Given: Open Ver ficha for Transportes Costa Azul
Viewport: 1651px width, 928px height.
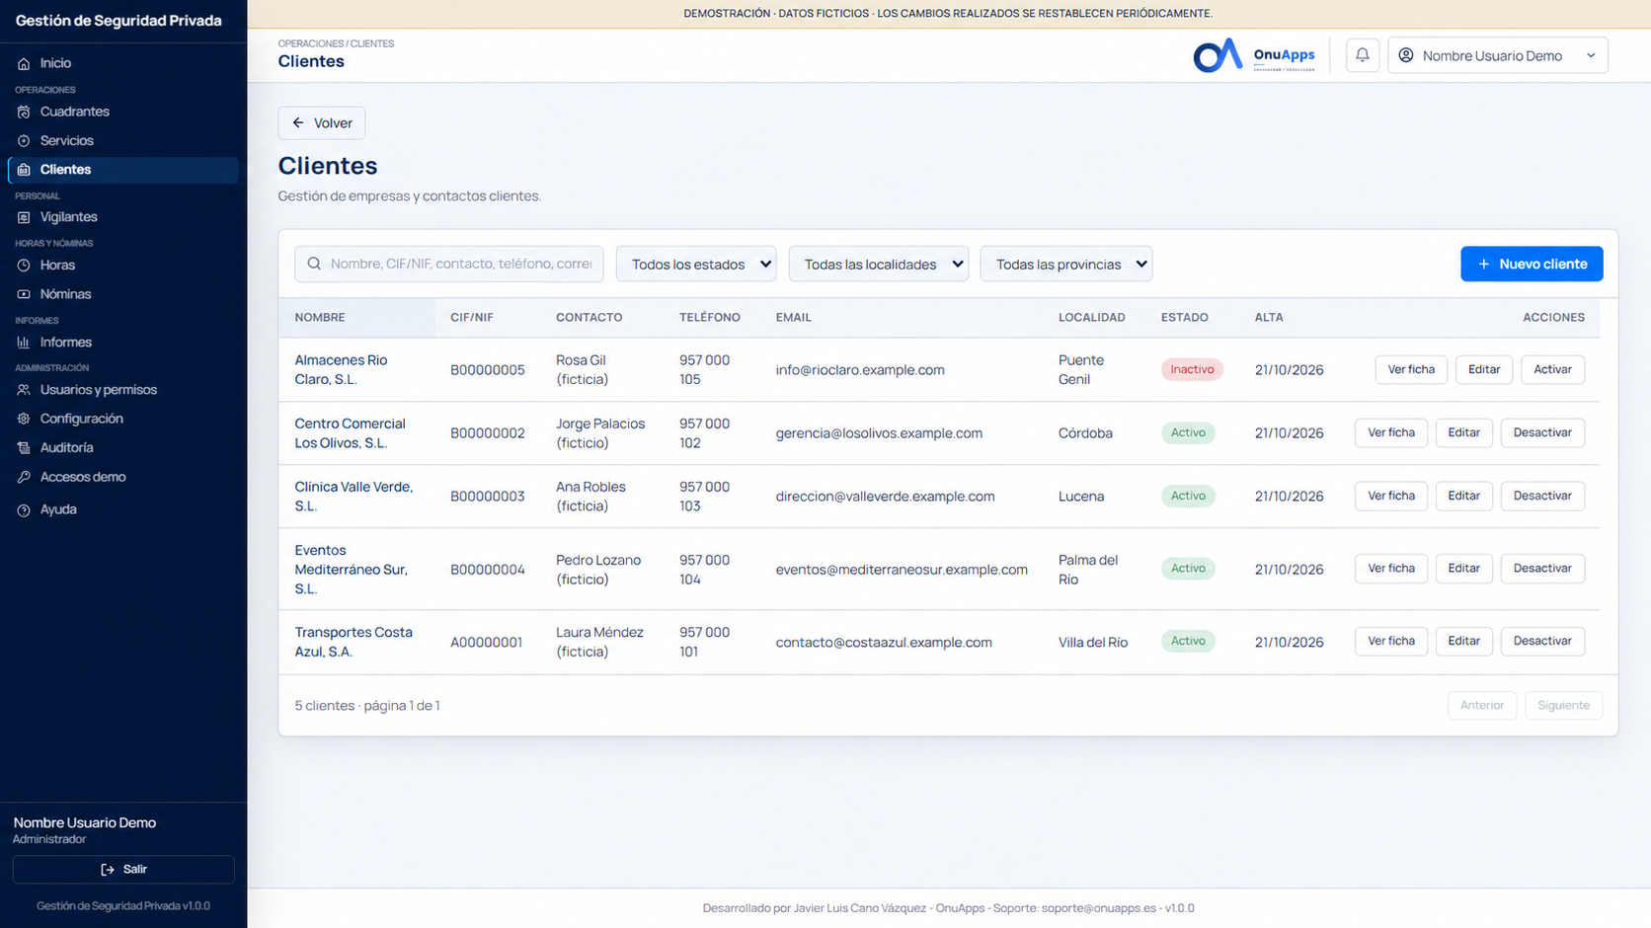Looking at the screenshot, I should (x=1391, y=641).
